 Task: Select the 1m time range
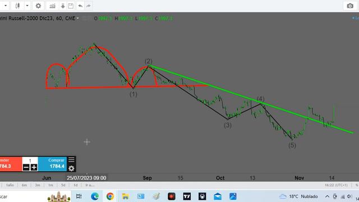coord(50,185)
